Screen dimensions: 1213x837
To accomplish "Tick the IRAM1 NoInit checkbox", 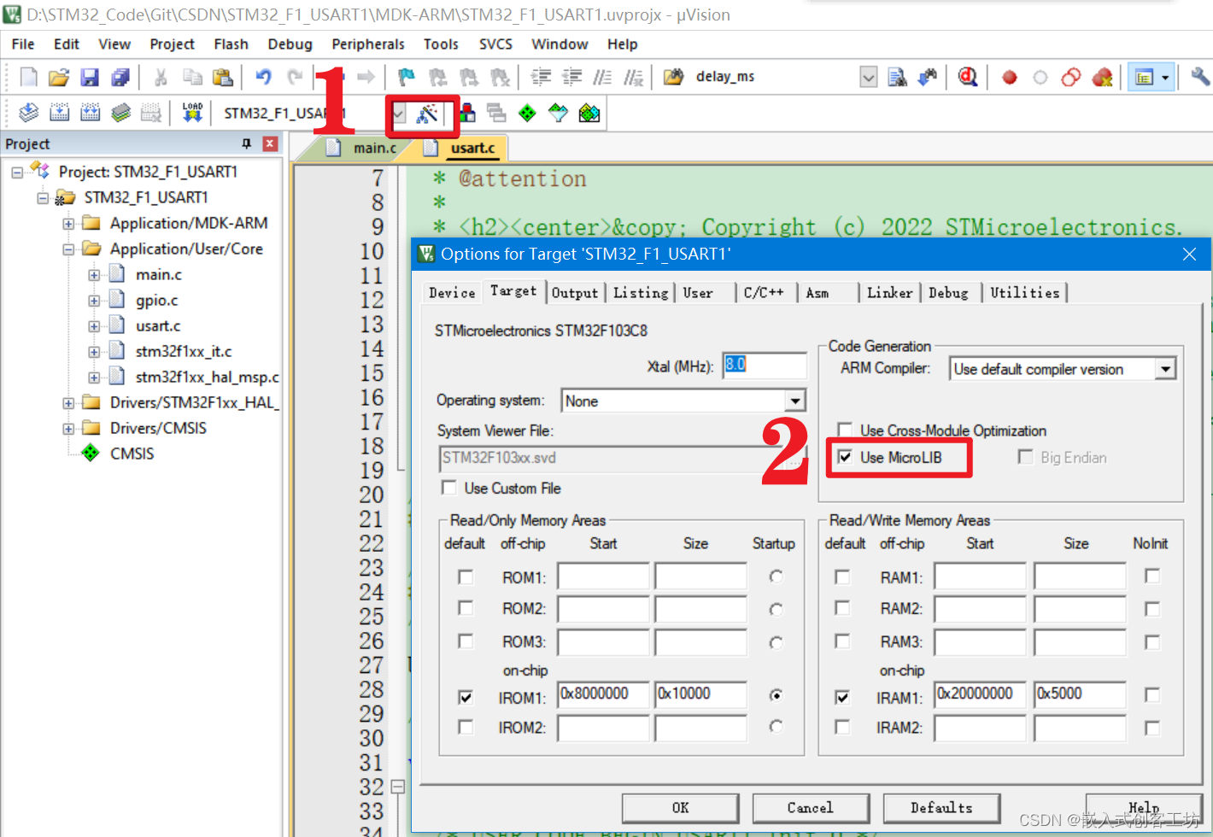I will pyautogui.click(x=1152, y=695).
